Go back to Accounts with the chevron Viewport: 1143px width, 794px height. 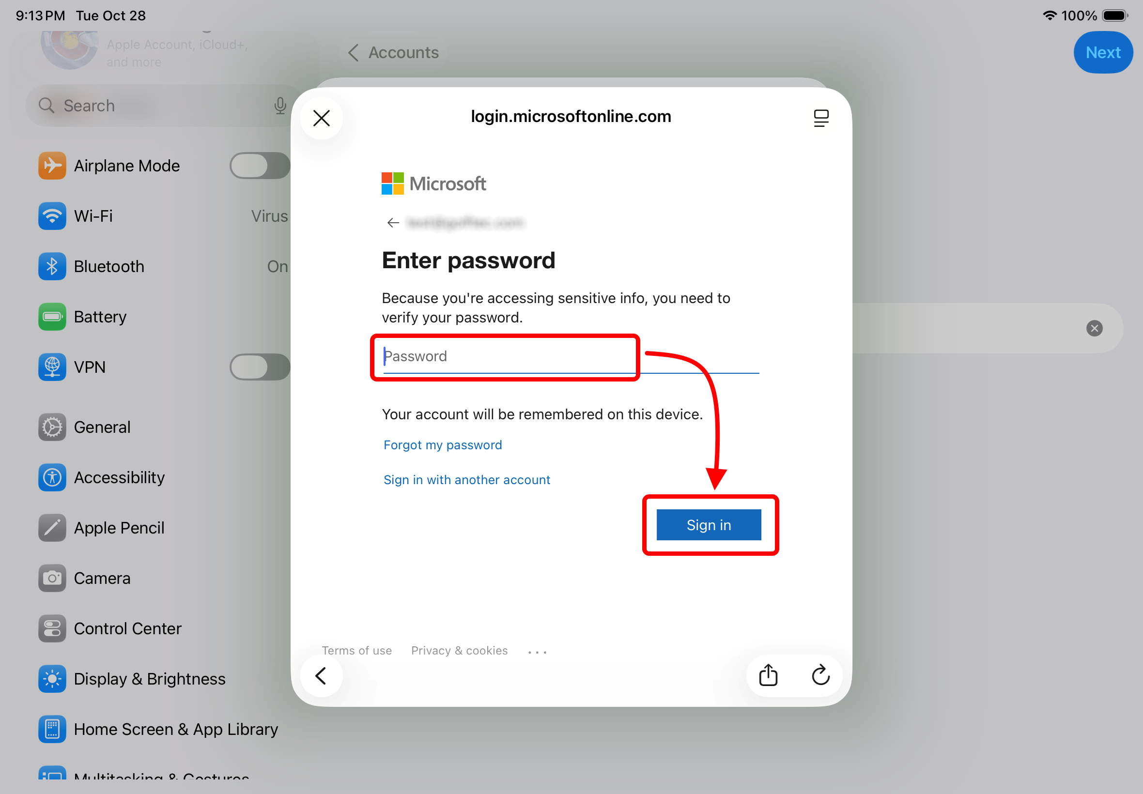(x=353, y=52)
